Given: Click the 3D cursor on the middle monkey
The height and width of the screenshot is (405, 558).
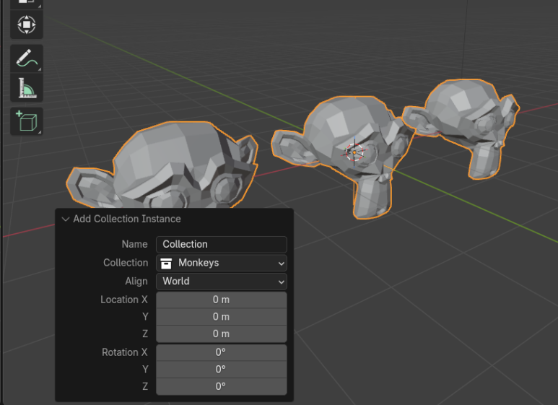Looking at the screenshot, I should tap(354, 152).
